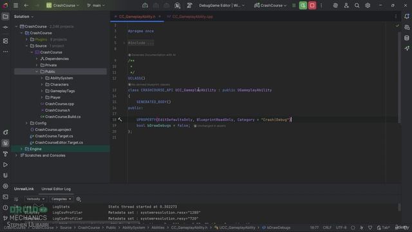Open CrashCourse.Build.cs file
412x232 pixels.
(63, 117)
